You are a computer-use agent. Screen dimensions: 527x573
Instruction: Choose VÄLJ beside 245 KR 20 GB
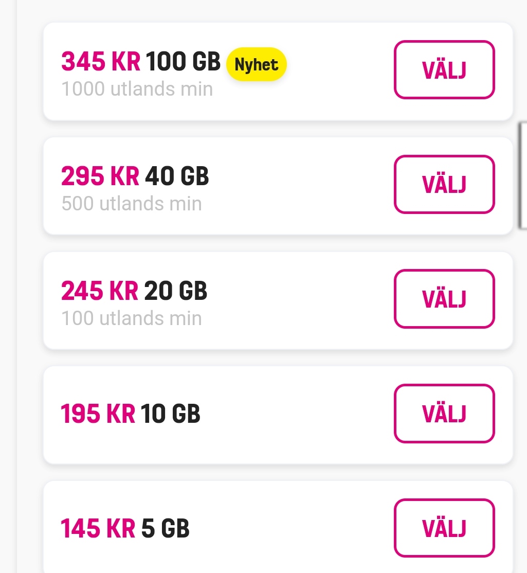point(444,299)
